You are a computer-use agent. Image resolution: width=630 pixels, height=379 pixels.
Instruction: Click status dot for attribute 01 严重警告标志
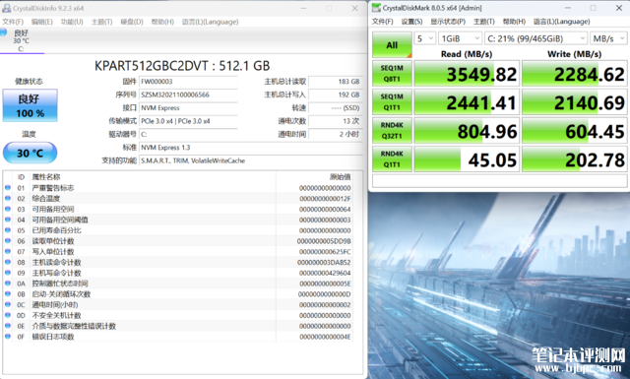tap(8, 188)
